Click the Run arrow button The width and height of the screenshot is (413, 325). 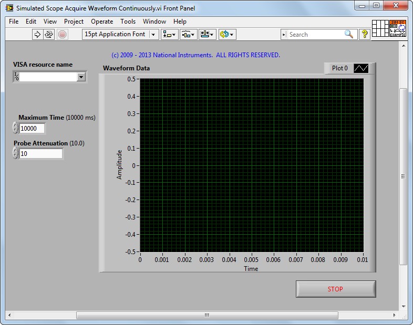click(37, 34)
